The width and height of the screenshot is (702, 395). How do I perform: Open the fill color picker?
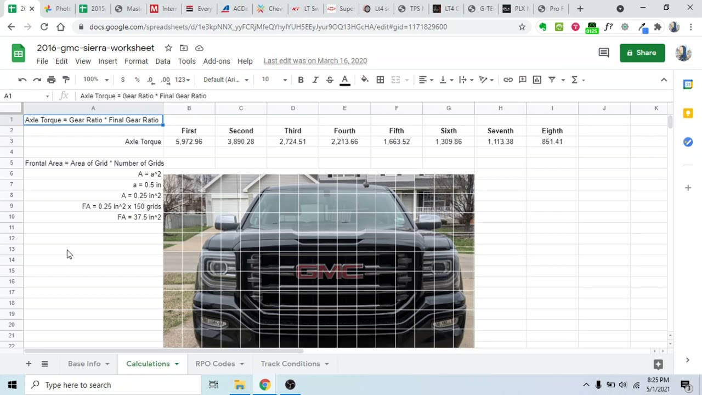[365, 80]
